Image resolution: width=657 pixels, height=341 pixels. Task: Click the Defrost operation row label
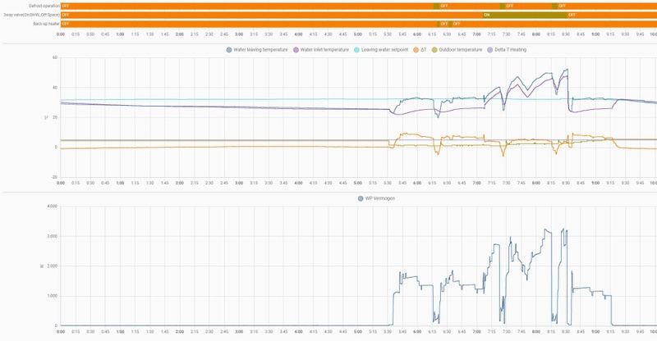coord(44,7)
